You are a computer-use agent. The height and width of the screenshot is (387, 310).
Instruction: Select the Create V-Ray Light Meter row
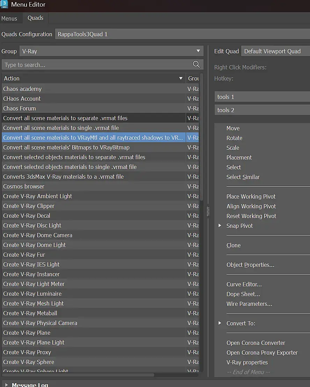point(101,284)
